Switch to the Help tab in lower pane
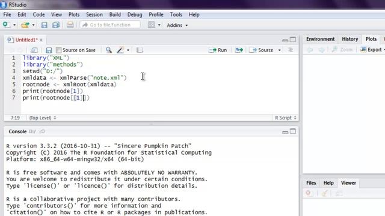Image resolution: width=385 pixels, height=216 pixels. click(x=328, y=183)
